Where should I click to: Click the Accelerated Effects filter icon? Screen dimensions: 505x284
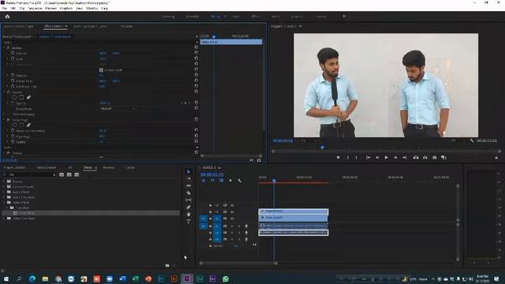click(x=62, y=175)
